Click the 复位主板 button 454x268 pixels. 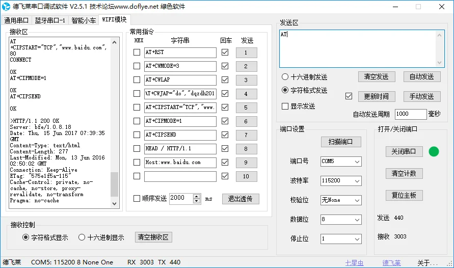pos(404,195)
